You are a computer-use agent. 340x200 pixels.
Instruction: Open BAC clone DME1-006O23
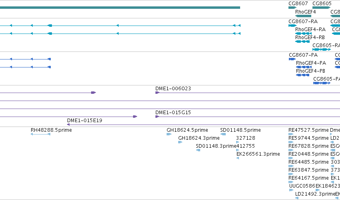coord(248,93)
